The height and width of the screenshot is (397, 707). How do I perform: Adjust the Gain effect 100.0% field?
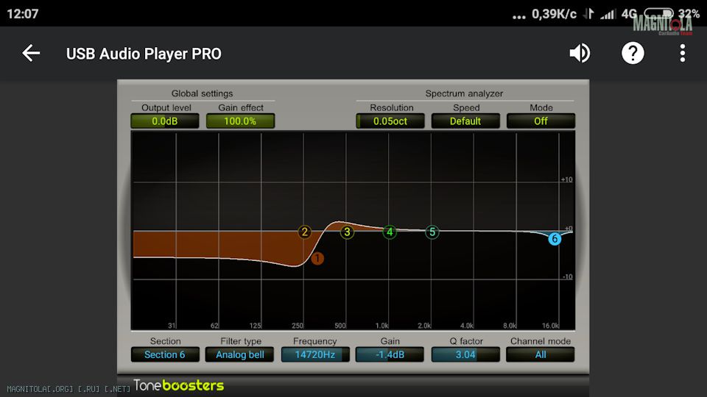[x=240, y=121]
